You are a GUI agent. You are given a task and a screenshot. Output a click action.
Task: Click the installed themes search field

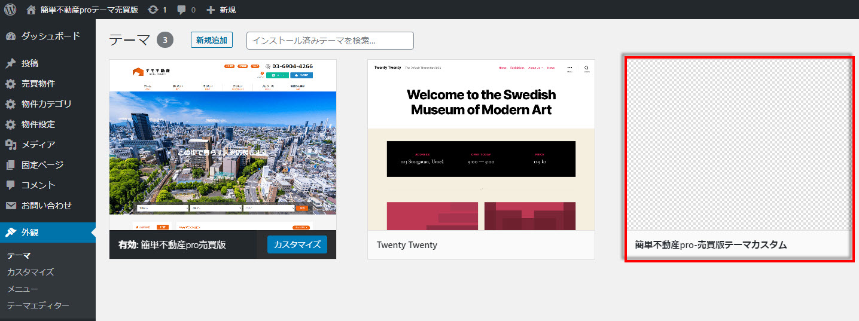pyautogui.click(x=330, y=41)
